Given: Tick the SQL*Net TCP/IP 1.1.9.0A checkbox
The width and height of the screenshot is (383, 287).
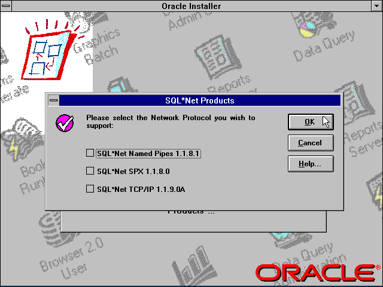Looking at the screenshot, I should click(90, 189).
